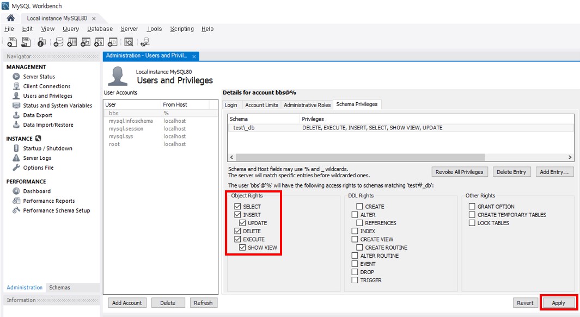Screen dimensions: 580x317
Task: Open Client Connections in Navigator
Action: coord(47,86)
